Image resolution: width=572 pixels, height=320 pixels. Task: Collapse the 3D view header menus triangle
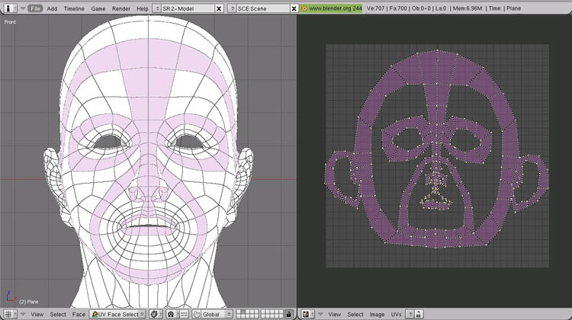(x=22, y=314)
